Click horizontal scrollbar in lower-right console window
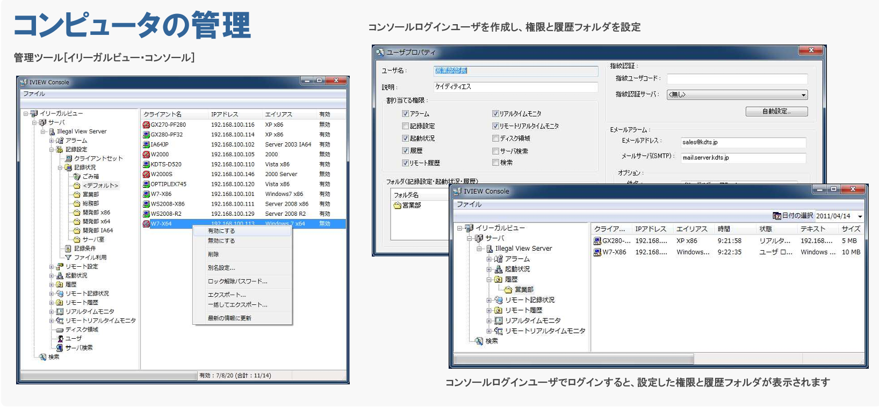Viewport: 879px width, 416px height. click(574, 358)
